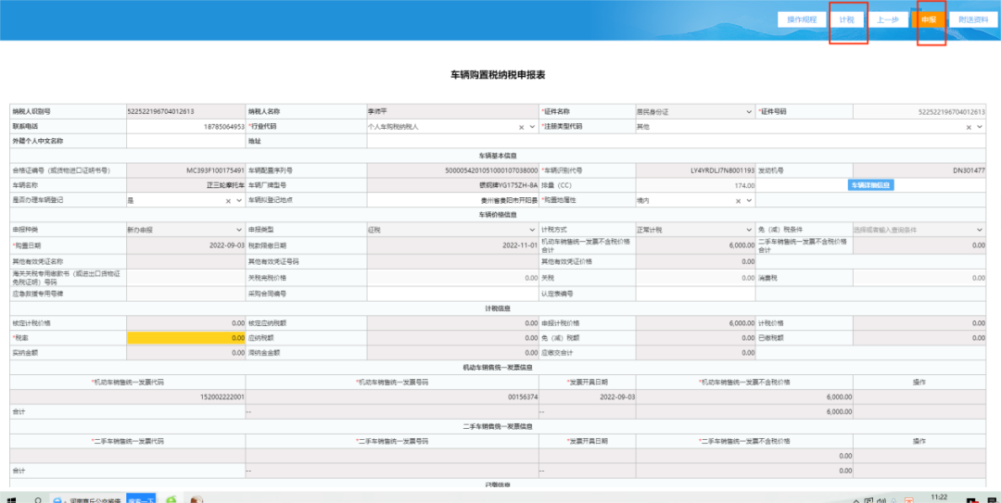Clear the 注册类型代码 value with its X icon
The height and width of the screenshot is (503, 1001).
pyautogui.click(x=969, y=127)
